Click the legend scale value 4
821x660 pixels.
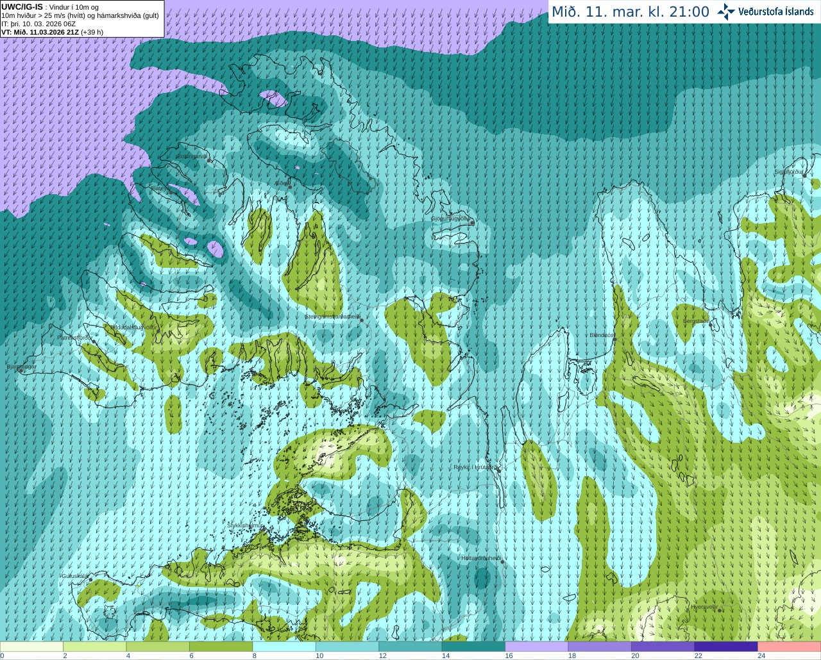point(128,656)
